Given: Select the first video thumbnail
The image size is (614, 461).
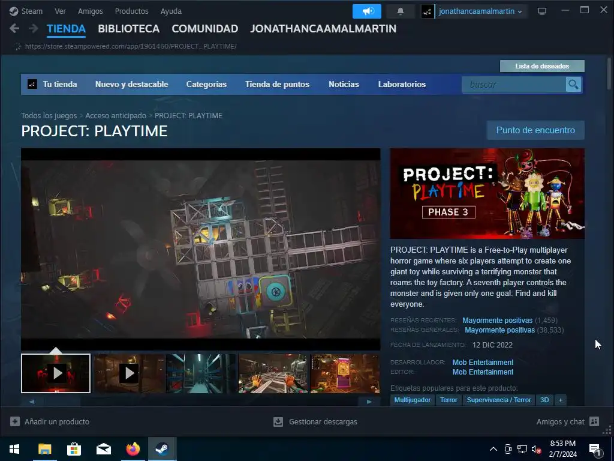Looking at the screenshot, I should pos(56,373).
